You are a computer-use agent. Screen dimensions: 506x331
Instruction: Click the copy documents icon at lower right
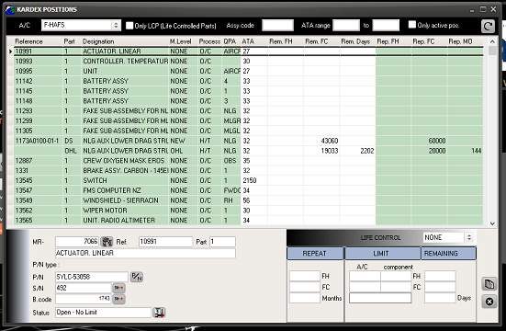(x=489, y=284)
